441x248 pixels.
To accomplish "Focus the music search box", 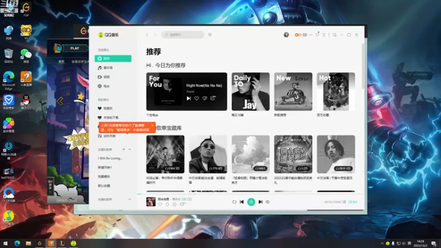I will pyautogui.click(x=183, y=35).
